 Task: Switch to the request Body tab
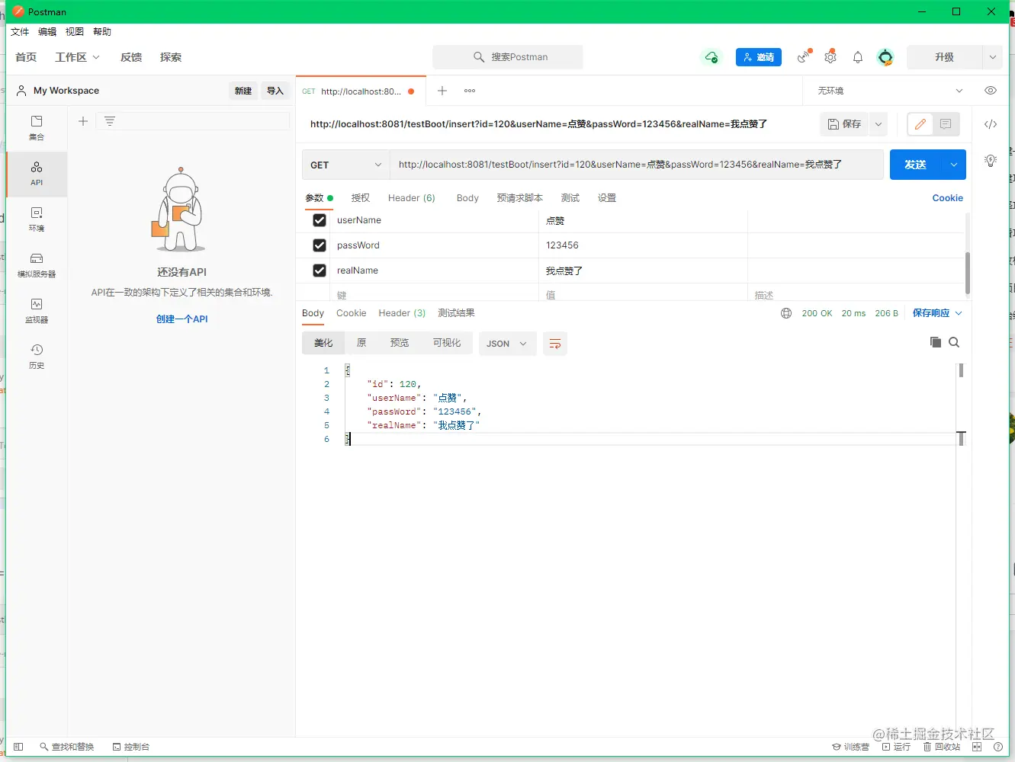tap(467, 198)
